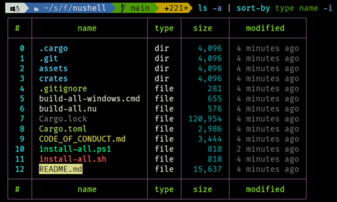This screenshot has height=202, width=337.
Task: Click the size value 655
Action: [214, 99]
